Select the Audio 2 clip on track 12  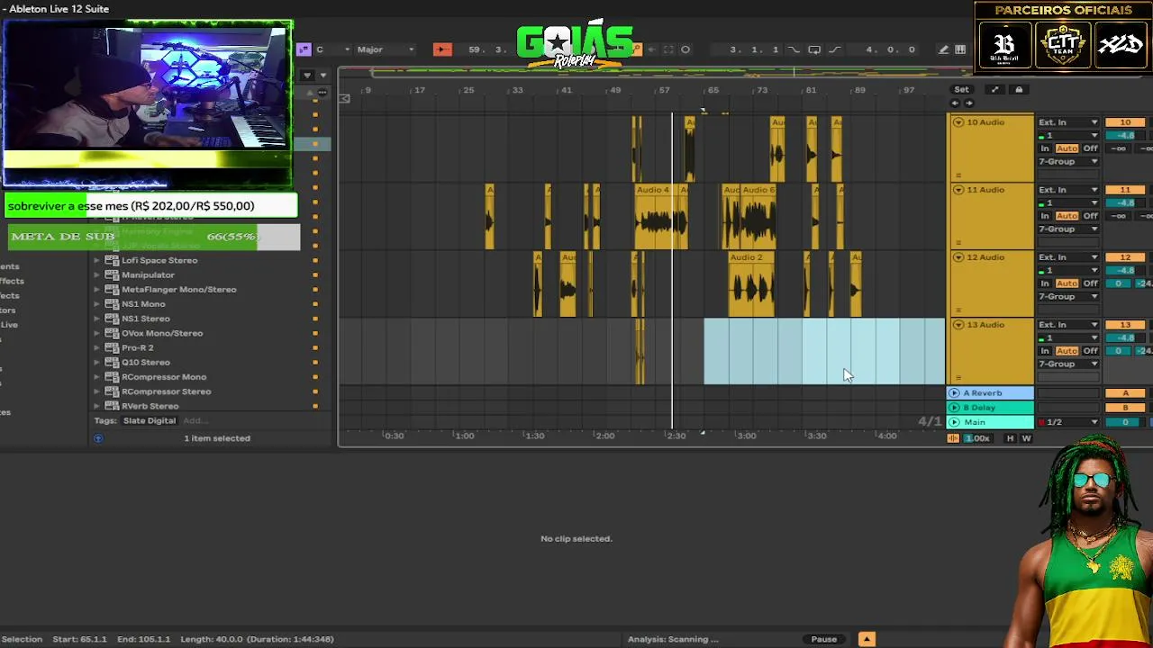(x=751, y=284)
